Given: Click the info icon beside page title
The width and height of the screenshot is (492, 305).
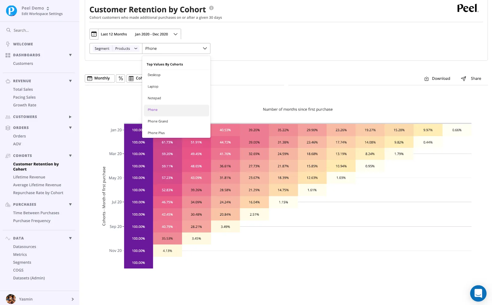Looking at the screenshot, I should click(211, 8).
